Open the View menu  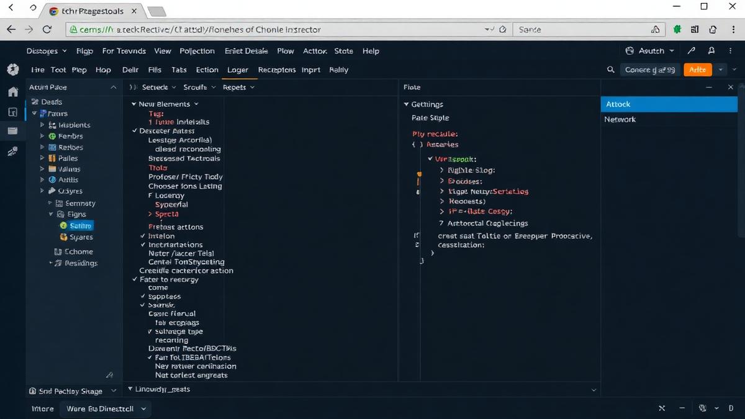[x=162, y=51]
